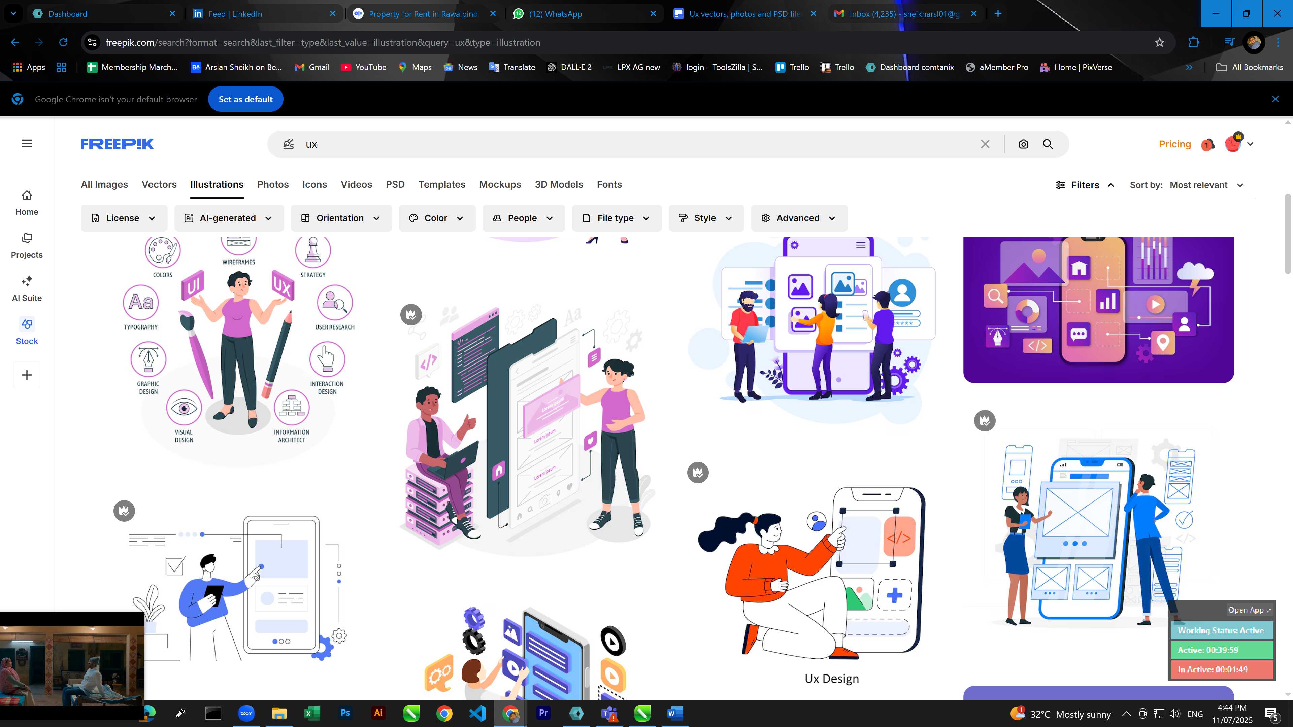Screen dimensions: 1293x727
Task: Switch to Icons tab
Action: pos(315,185)
